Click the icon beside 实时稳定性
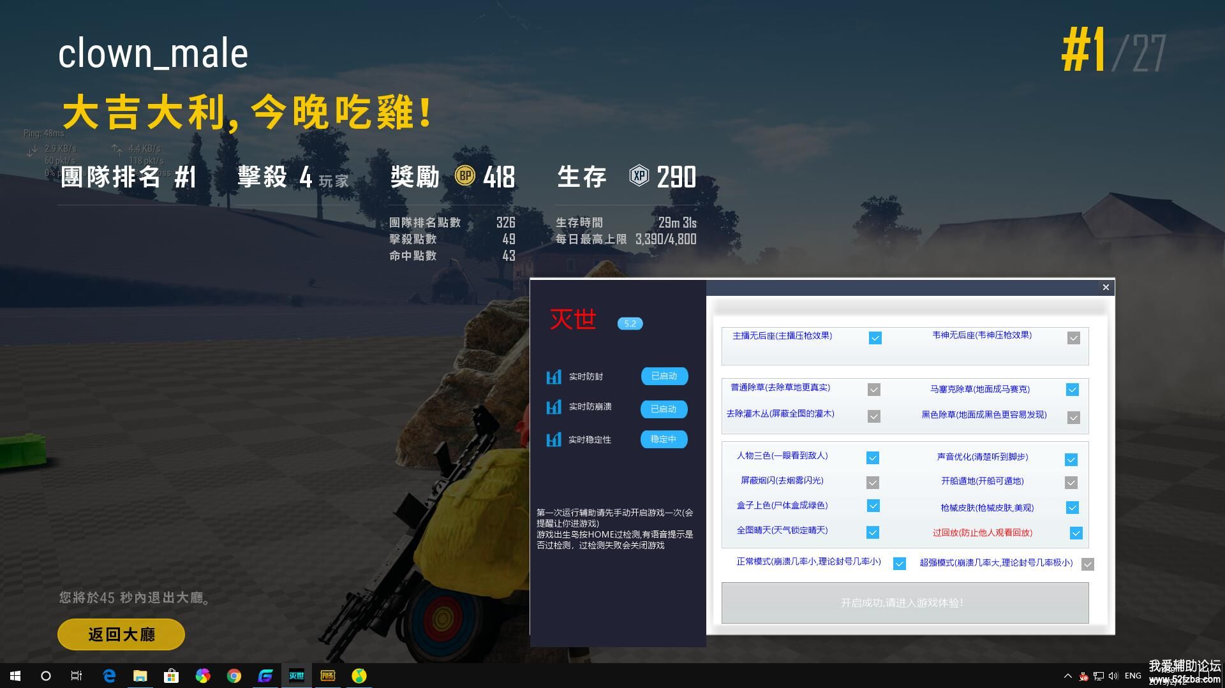Screen dimensions: 1225x688 [554, 439]
